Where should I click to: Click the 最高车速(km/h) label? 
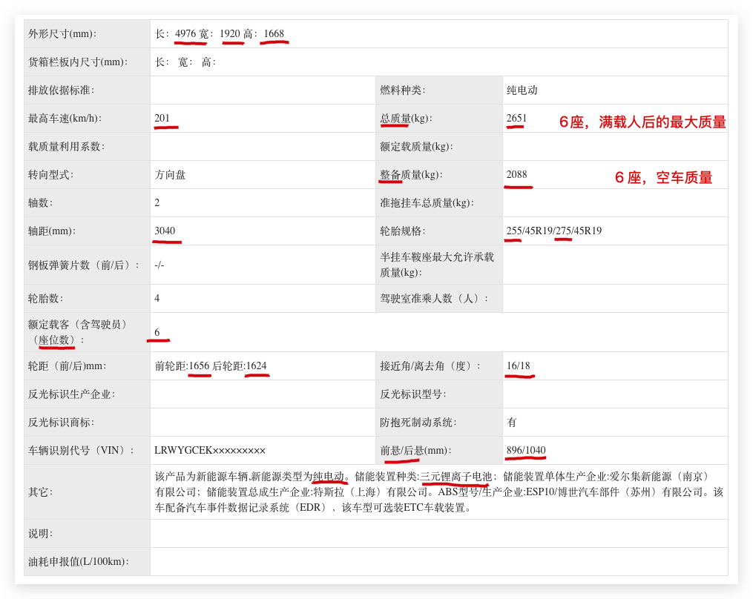click(x=65, y=118)
